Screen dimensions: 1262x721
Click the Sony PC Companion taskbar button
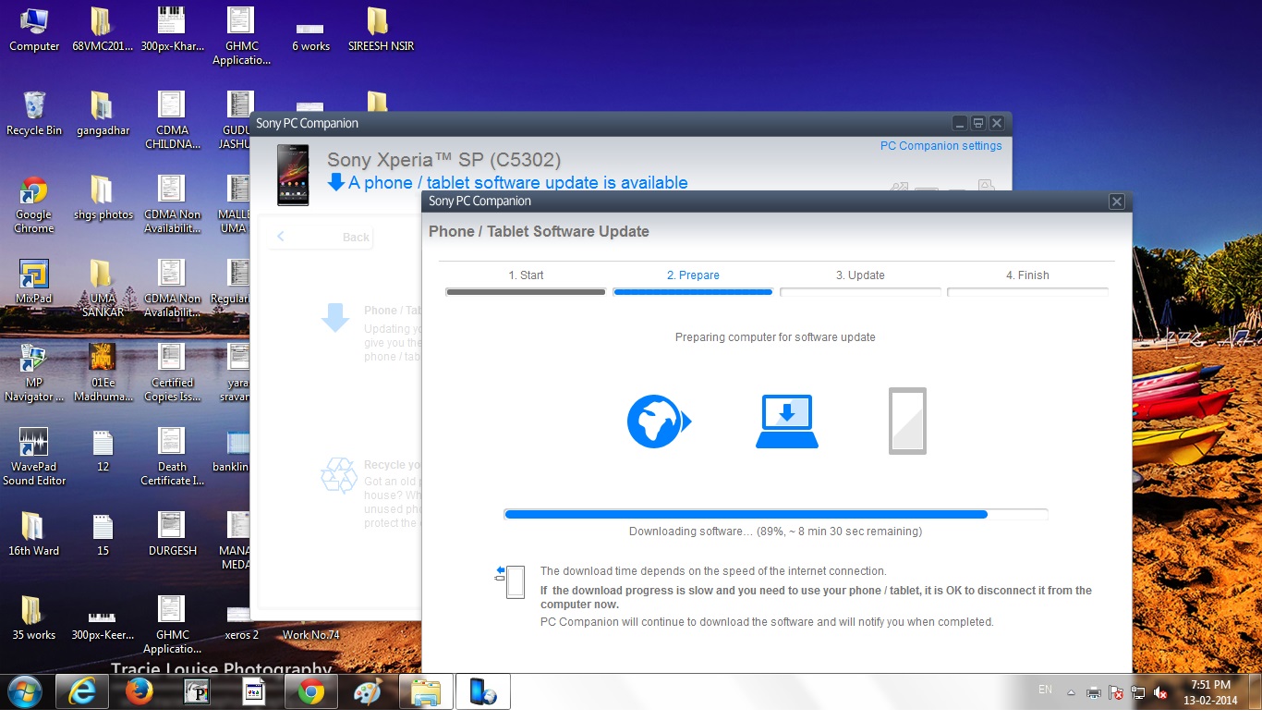tap(483, 691)
